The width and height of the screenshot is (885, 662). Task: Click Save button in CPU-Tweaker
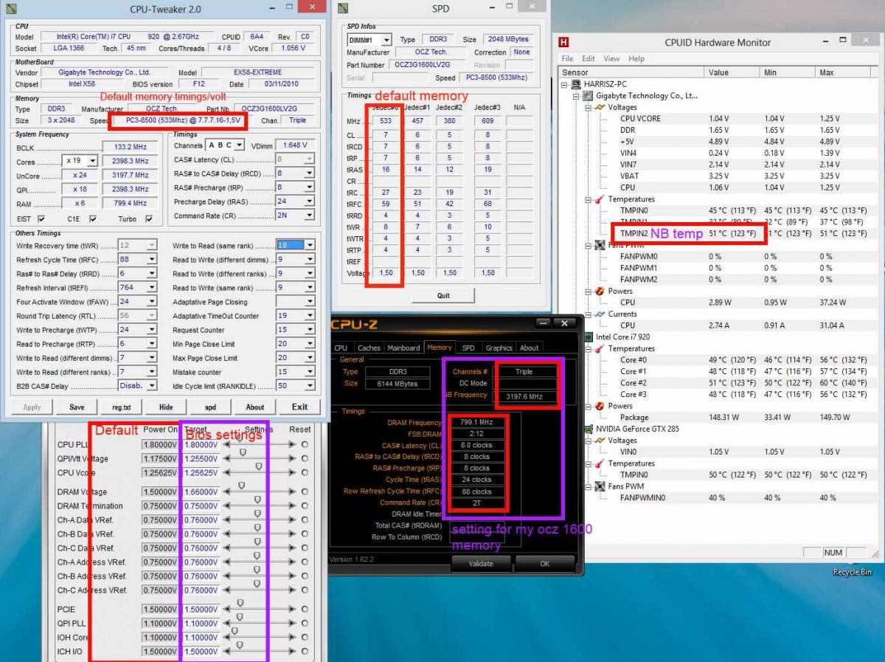tap(77, 407)
